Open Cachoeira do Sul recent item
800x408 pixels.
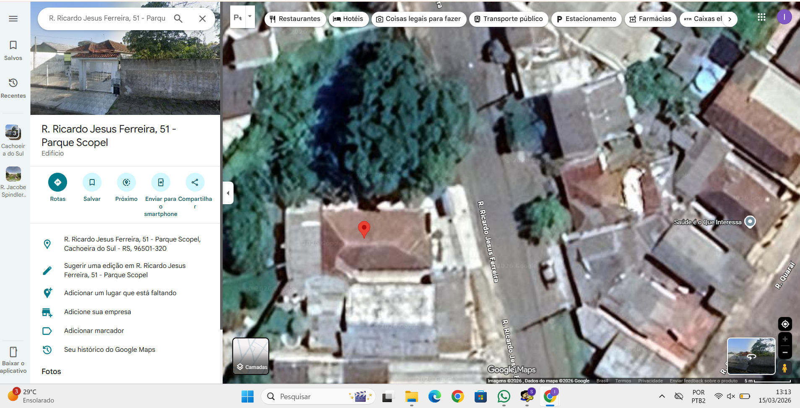click(x=13, y=141)
